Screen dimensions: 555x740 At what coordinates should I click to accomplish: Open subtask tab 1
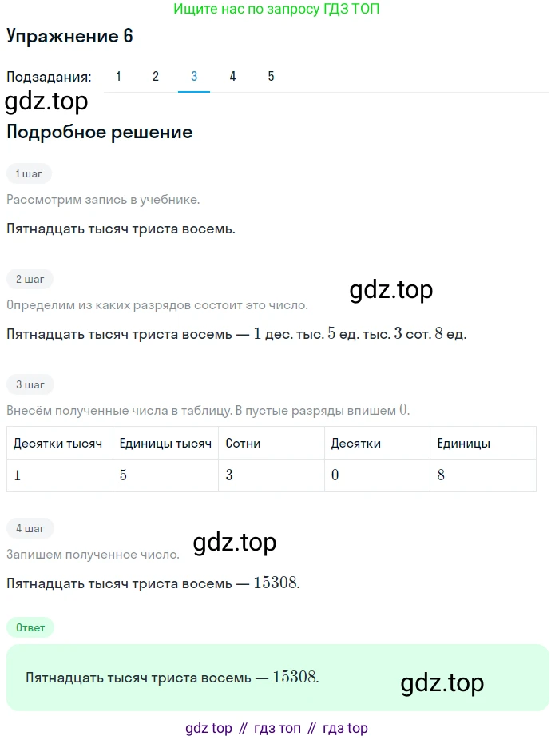point(119,77)
